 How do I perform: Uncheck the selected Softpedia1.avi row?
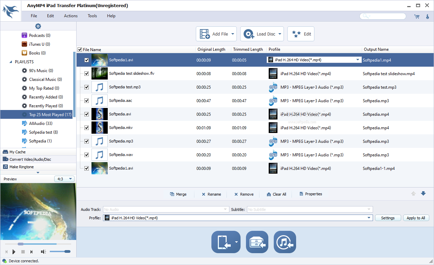pos(86,60)
